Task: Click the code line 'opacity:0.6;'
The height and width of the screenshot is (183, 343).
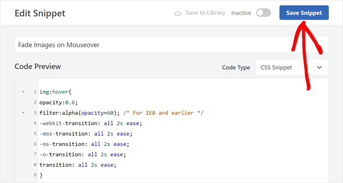Action: coord(59,102)
